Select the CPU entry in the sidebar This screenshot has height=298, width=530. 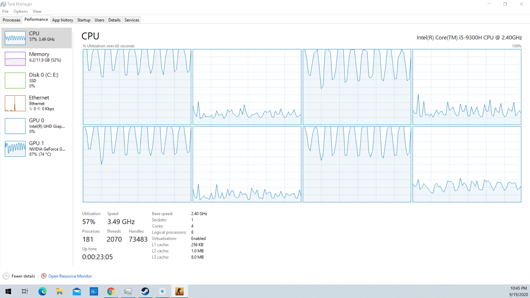point(36,38)
